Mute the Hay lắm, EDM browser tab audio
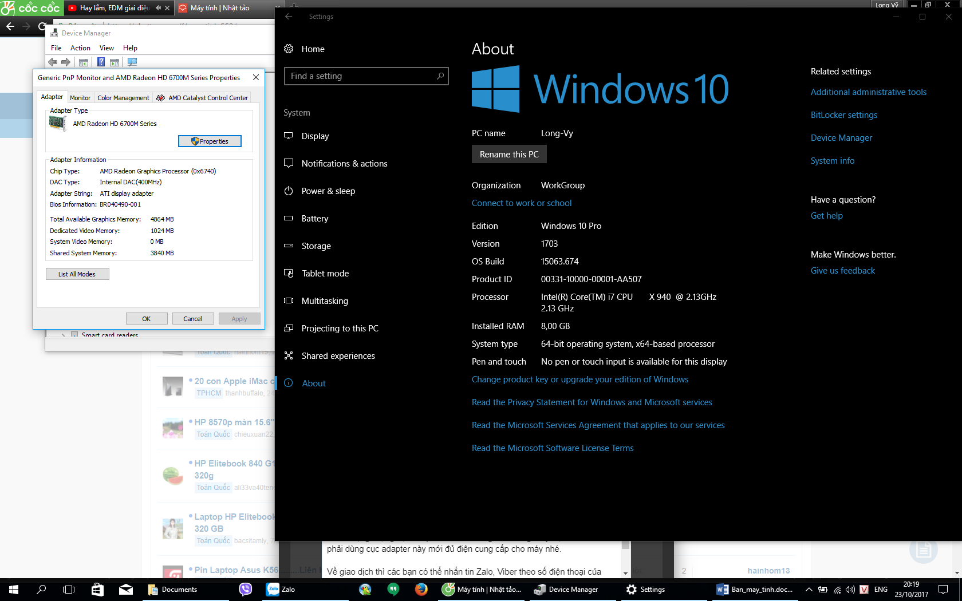The height and width of the screenshot is (601, 962). tap(158, 8)
